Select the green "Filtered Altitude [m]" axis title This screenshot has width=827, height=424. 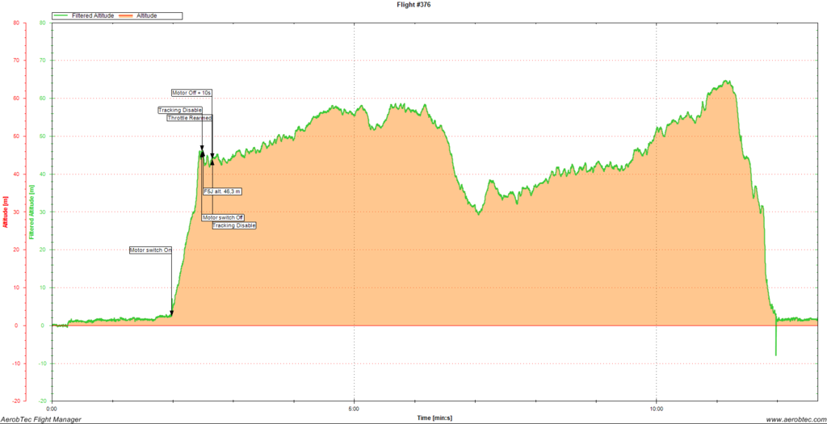[x=30, y=212]
